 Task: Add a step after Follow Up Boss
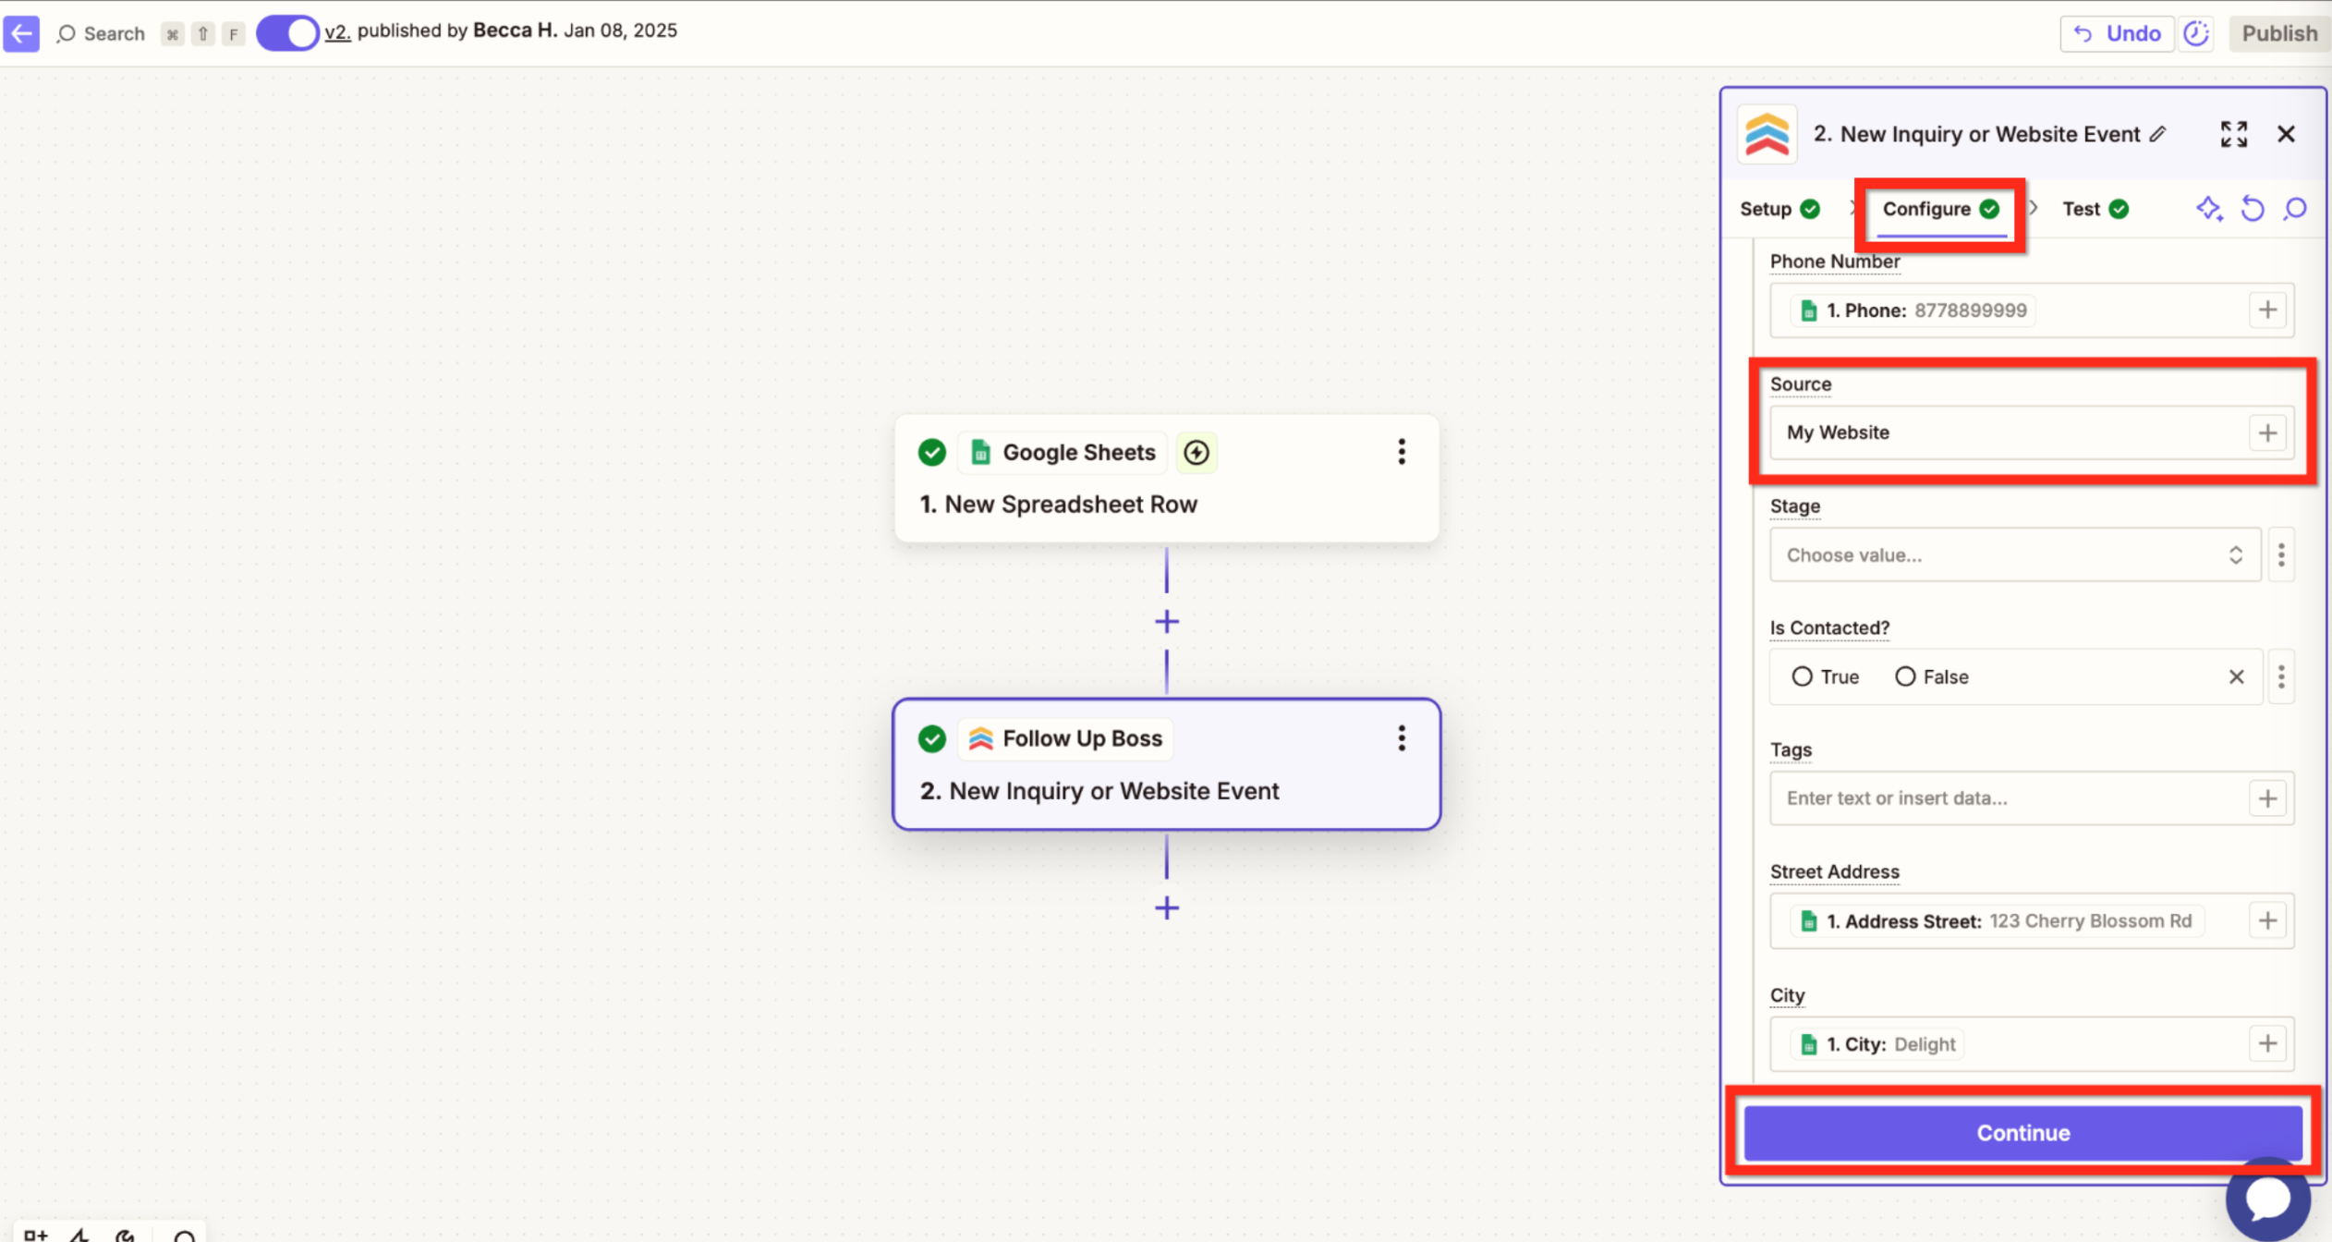[1166, 908]
